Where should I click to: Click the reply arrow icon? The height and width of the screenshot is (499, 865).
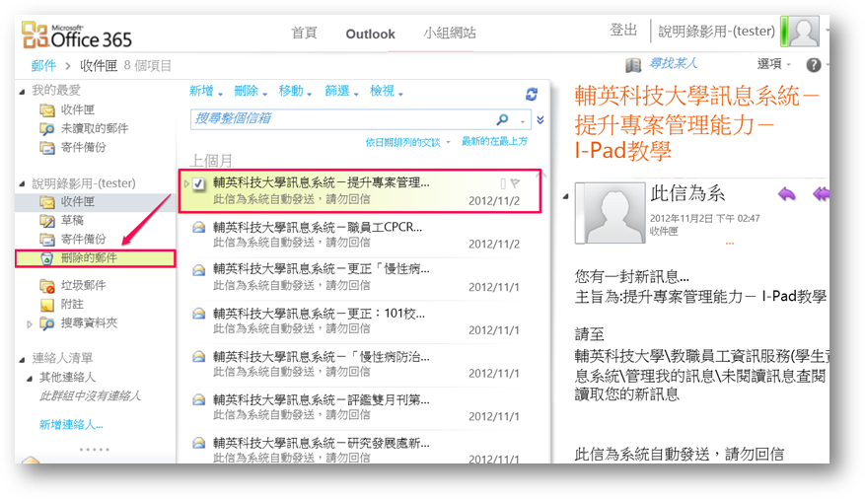[787, 193]
